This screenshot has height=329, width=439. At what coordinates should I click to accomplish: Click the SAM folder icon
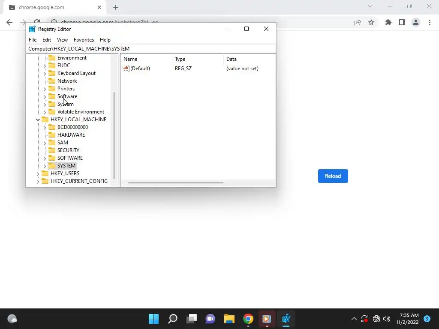click(x=52, y=142)
